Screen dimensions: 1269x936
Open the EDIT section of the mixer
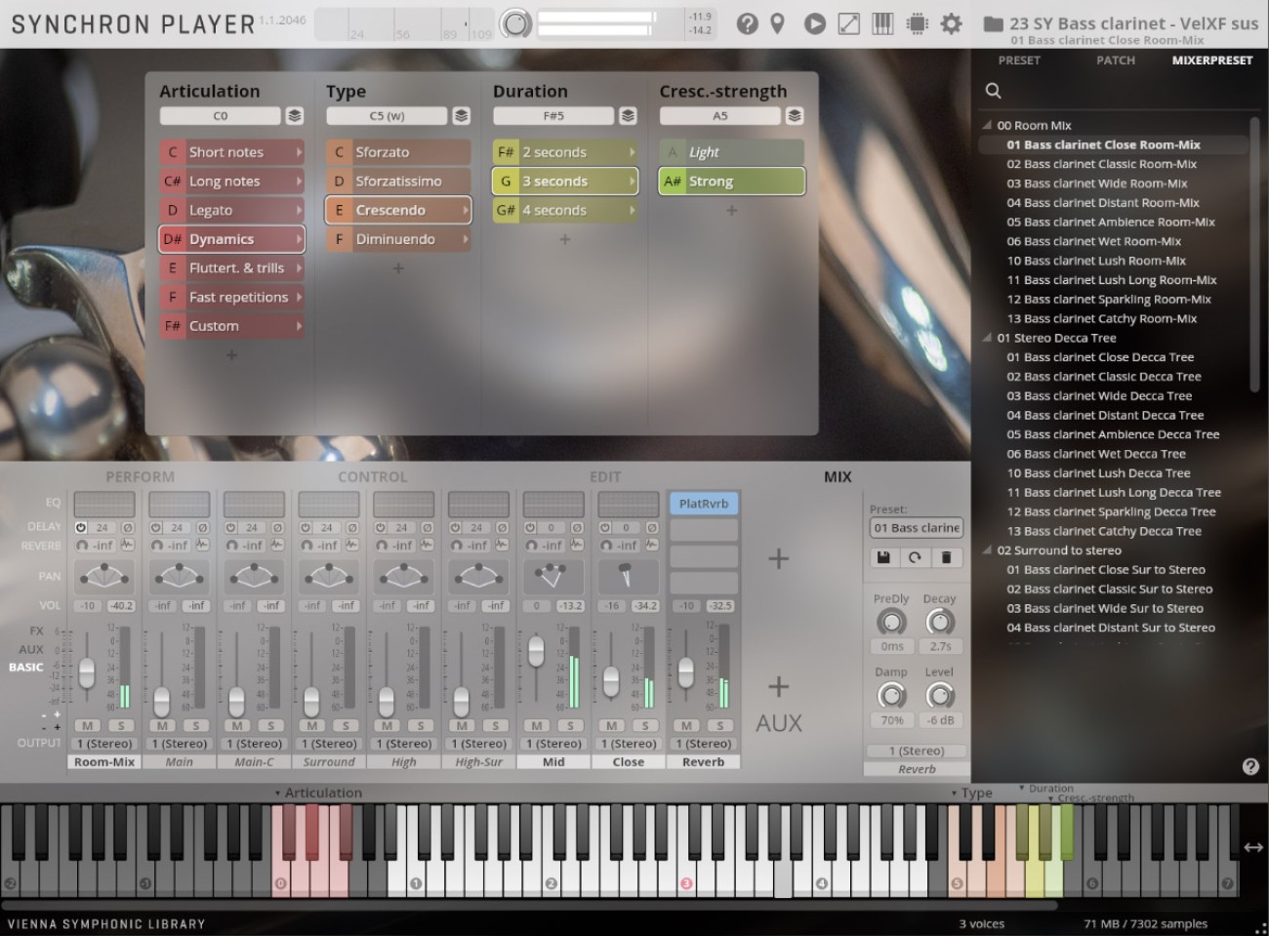(606, 476)
